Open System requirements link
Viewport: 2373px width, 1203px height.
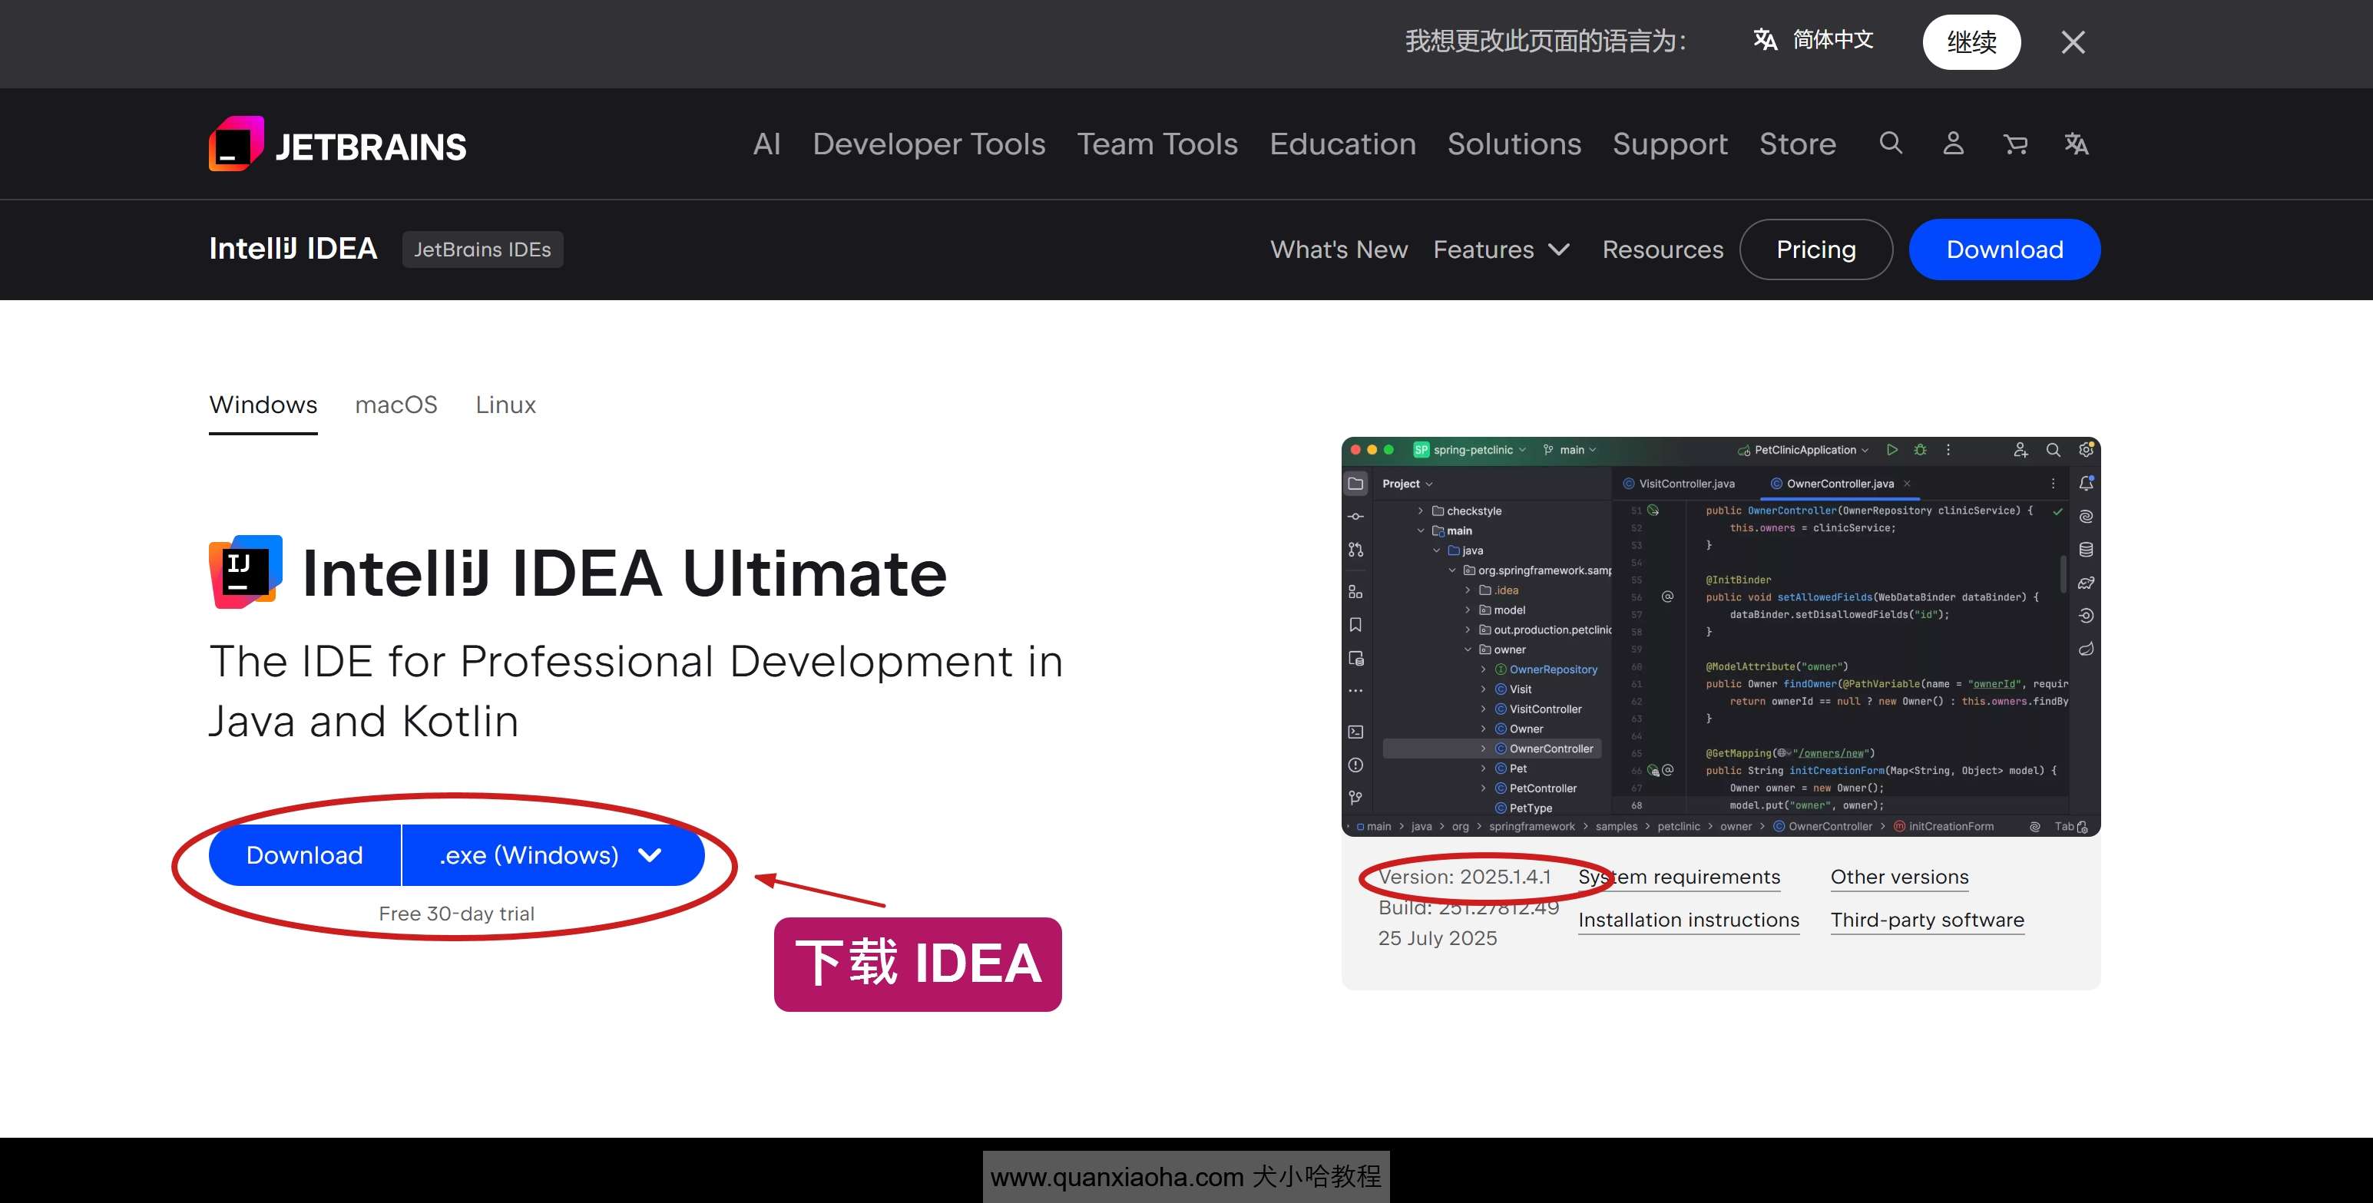coord(1679,877)
